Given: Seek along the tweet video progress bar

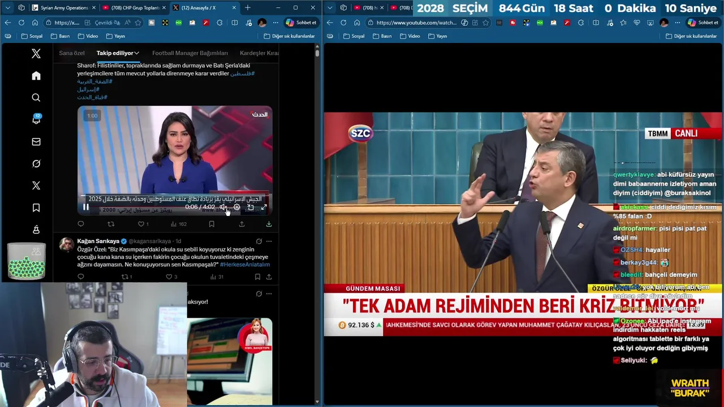Looking at the screenshot, I should point(175,197).
